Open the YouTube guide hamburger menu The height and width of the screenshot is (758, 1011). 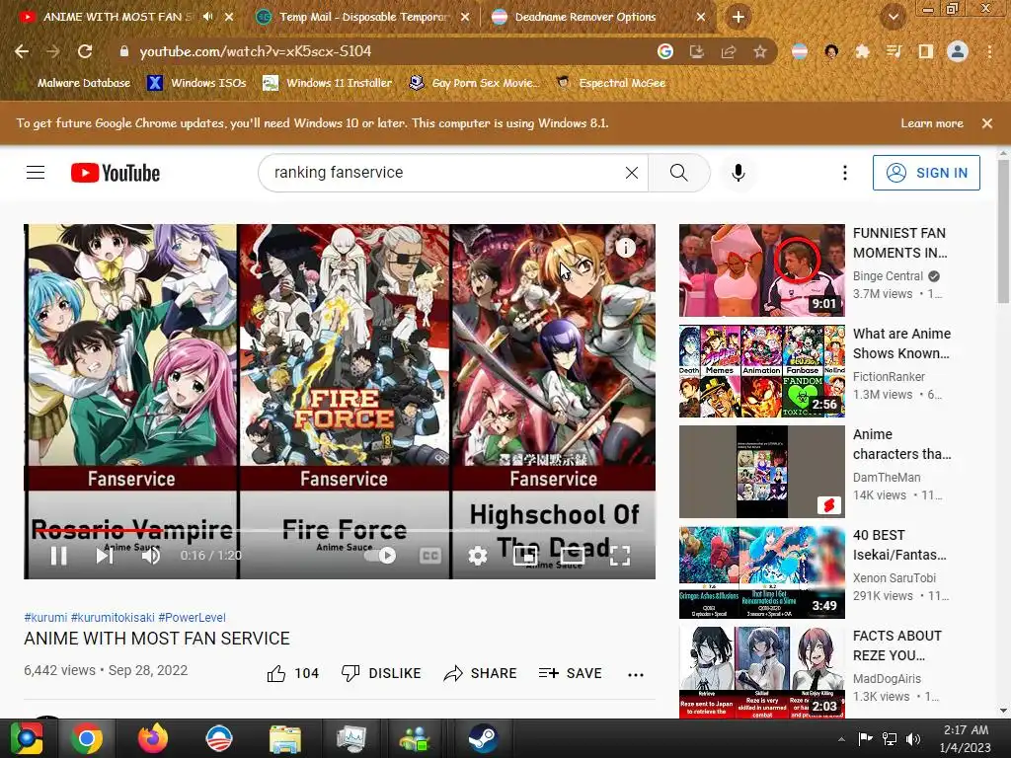[36, 172]
